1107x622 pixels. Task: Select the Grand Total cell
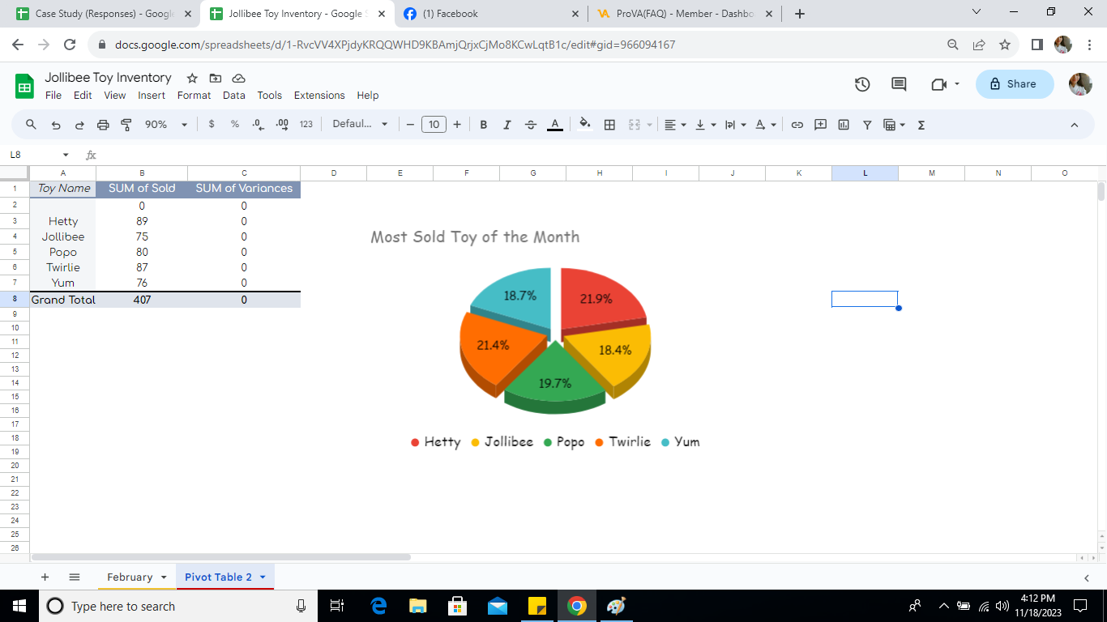[63, 300]
